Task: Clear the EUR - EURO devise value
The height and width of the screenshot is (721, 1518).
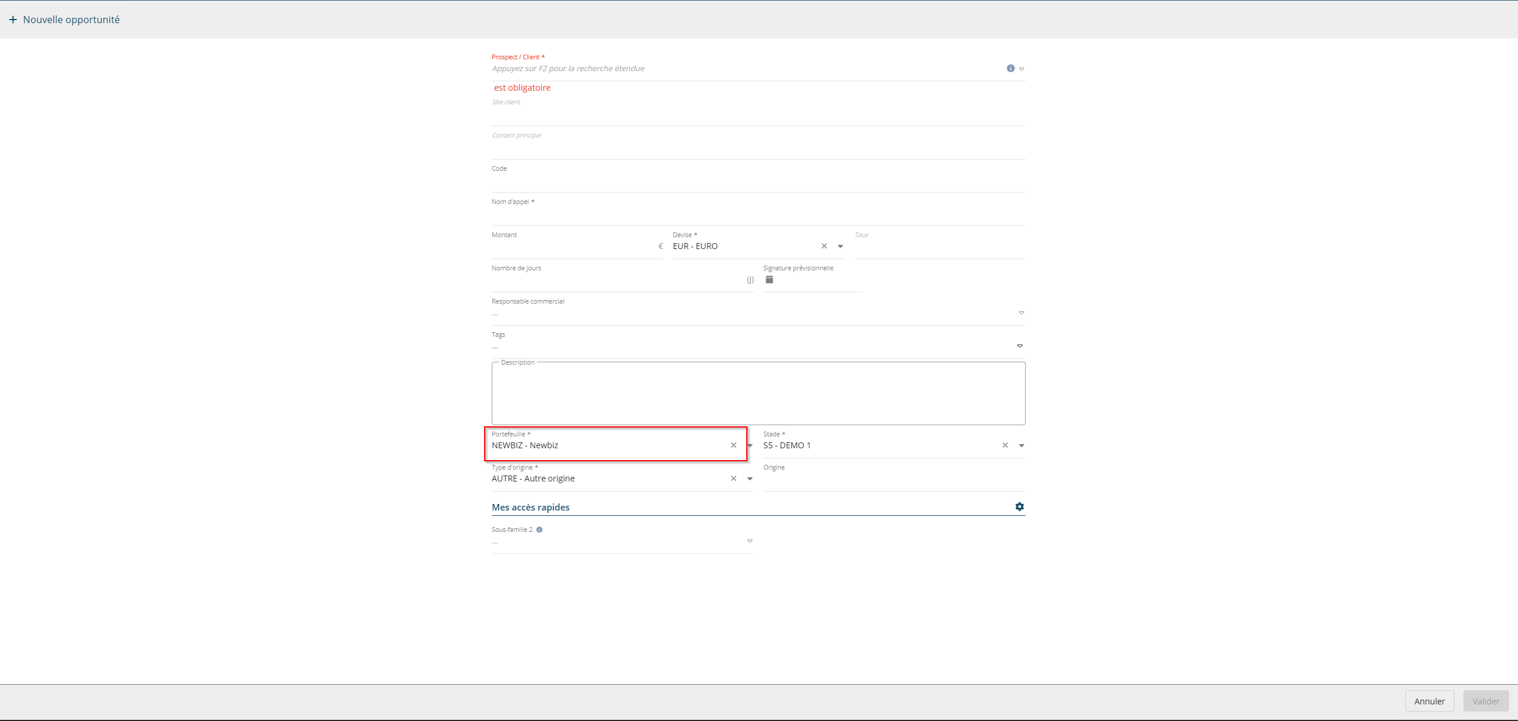Action: [824, 246]
